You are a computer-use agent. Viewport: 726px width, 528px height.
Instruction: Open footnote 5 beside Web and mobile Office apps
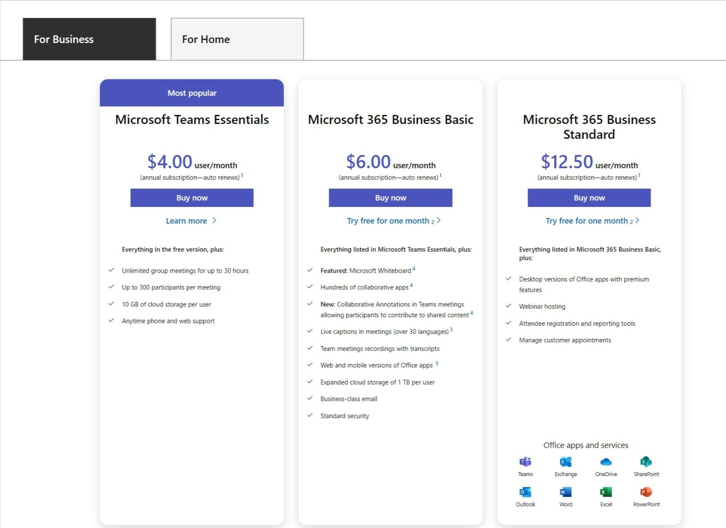(437, 363)
